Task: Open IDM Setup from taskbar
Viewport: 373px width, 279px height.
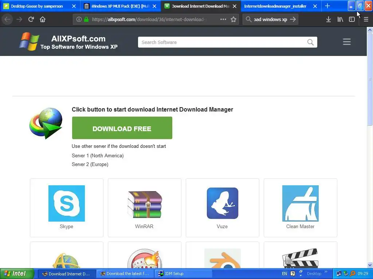Action: (x=183, y=274)
